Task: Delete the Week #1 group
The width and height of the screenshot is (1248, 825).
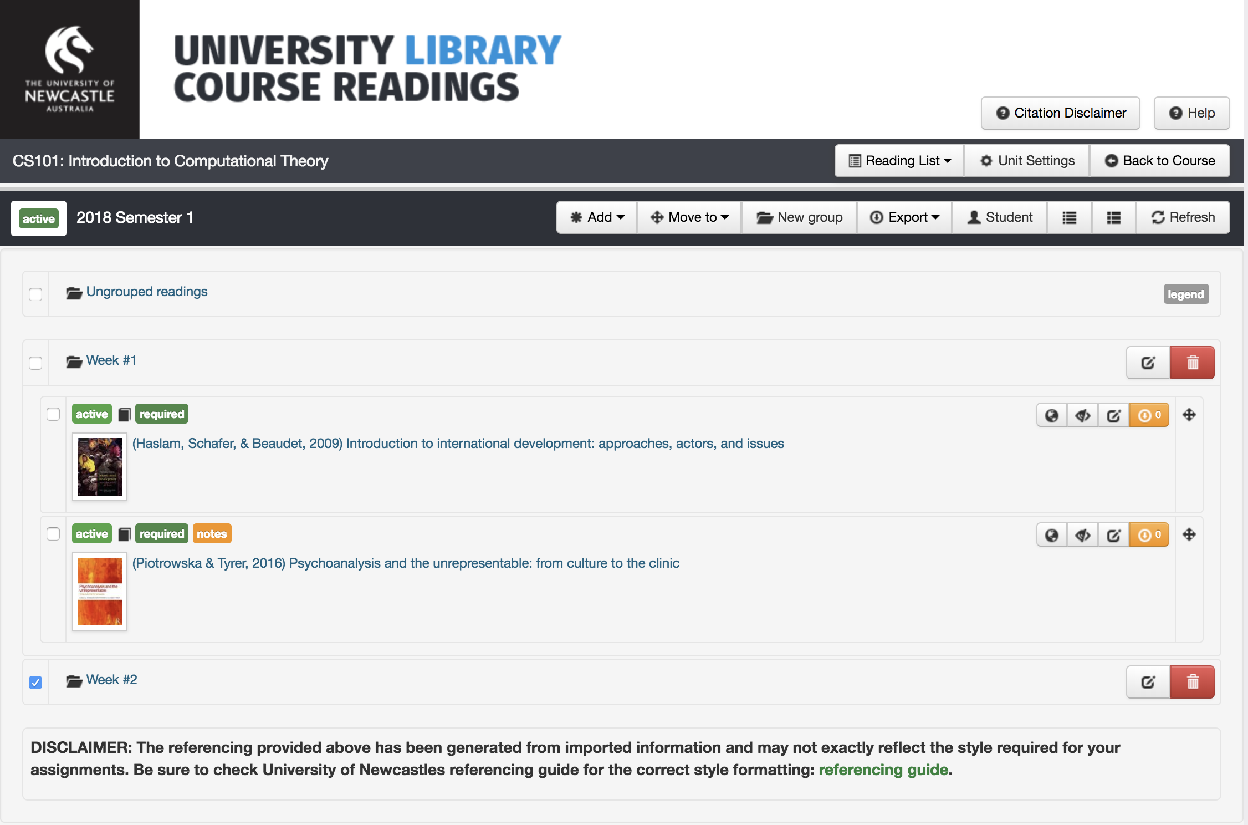Action: 1193,363
